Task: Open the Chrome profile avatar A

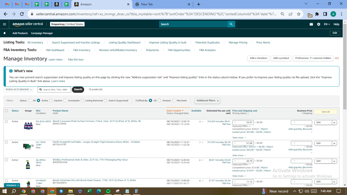Action: tap(333, 14)
